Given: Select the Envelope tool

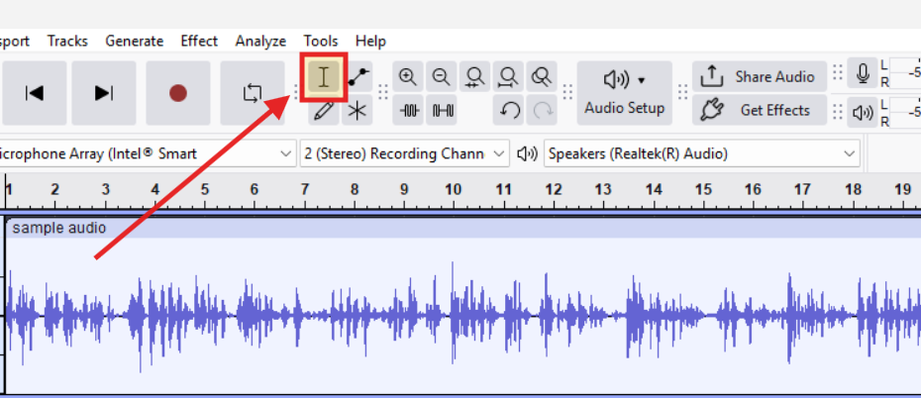Looking at the screenshot, I should (x=358, y=77).
